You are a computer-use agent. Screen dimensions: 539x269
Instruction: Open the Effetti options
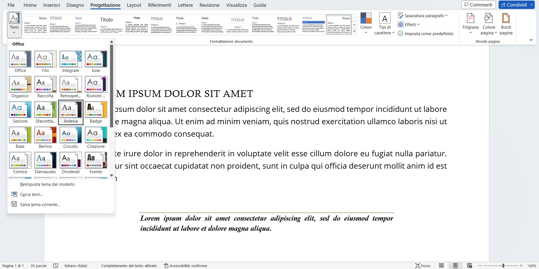pos(409,24)
